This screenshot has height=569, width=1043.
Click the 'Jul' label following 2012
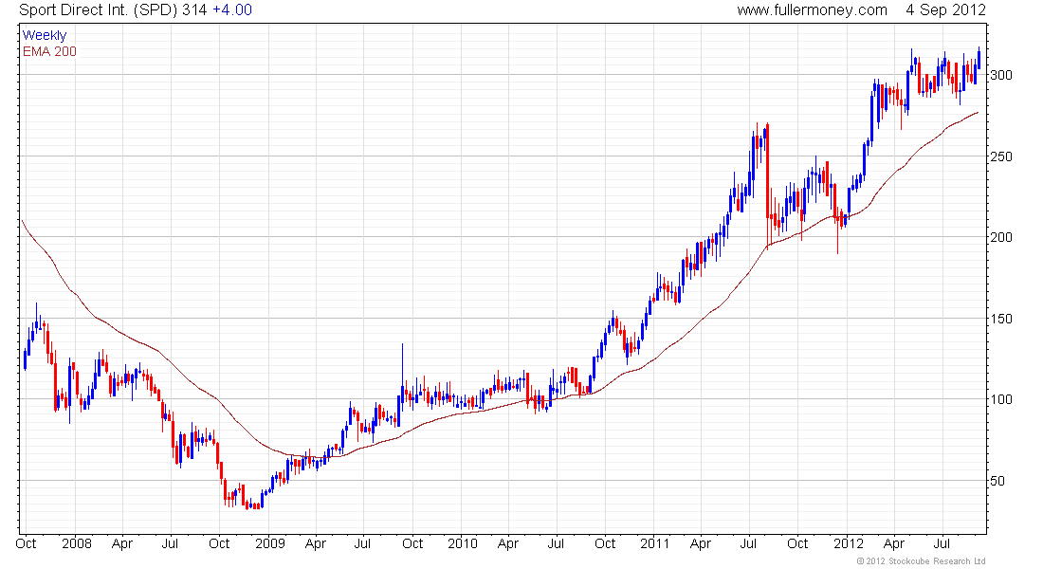click(942, 543)
